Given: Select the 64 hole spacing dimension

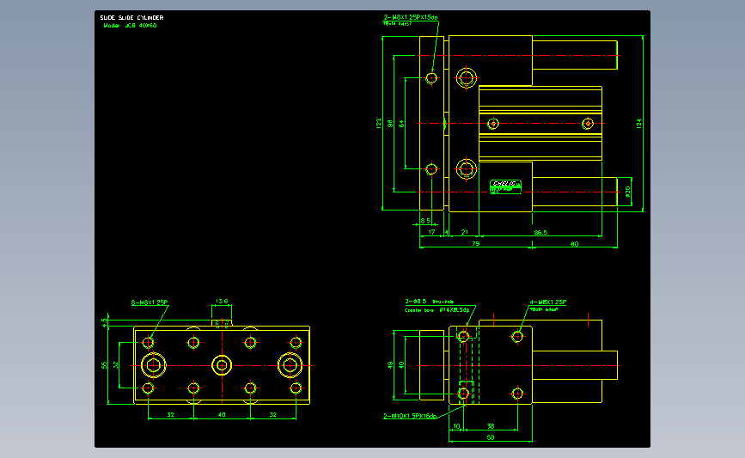Looking at the screenshot, I should [401, 123].
